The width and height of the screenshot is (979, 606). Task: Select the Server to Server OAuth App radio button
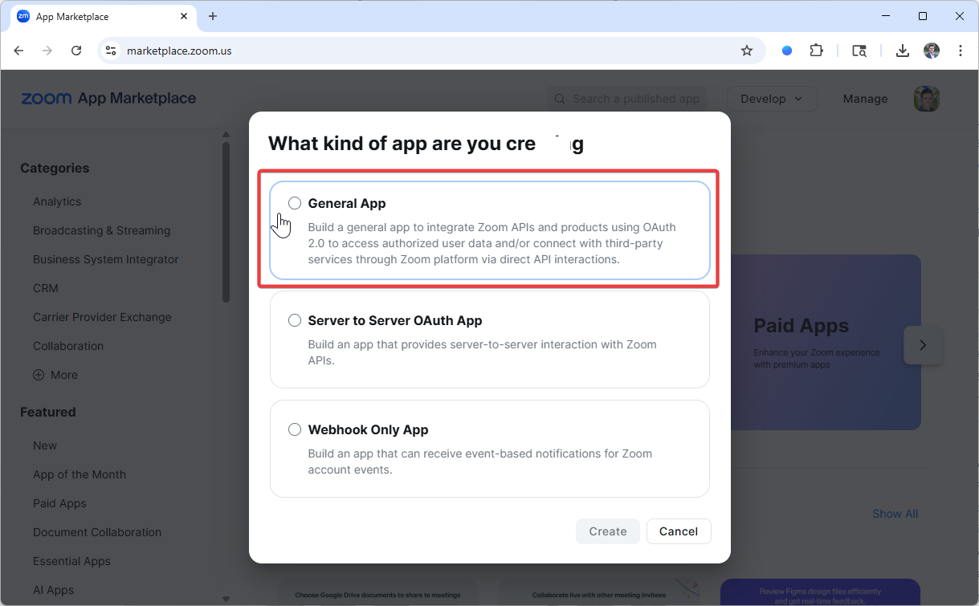click(x=295, y=320)
